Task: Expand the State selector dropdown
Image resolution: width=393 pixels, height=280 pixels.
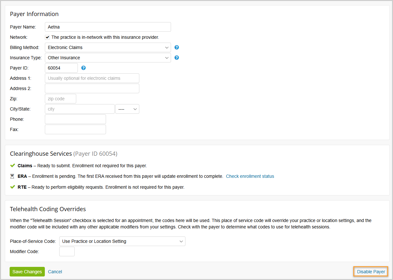Action: [x=127, y=109]
